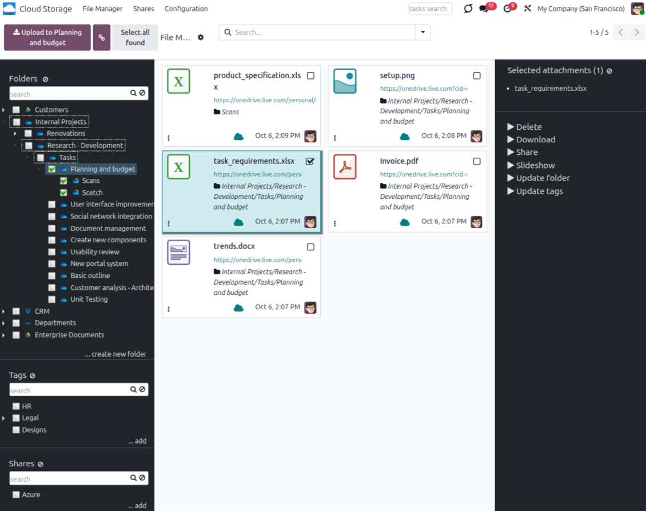Image resolution: width=646 pixels, height=511 pixels.
Task: Click the link icon button beside Upload
Action: click(x=102, y=38)
